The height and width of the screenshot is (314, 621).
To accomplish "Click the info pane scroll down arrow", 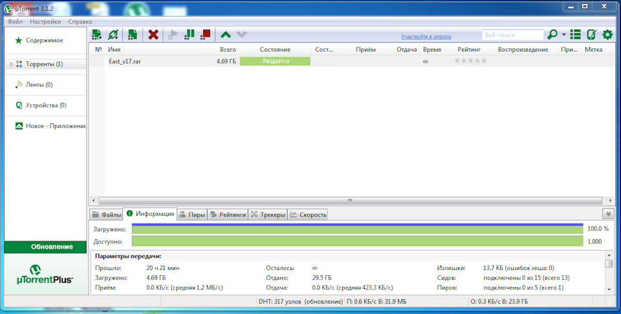I will point(609,289).
